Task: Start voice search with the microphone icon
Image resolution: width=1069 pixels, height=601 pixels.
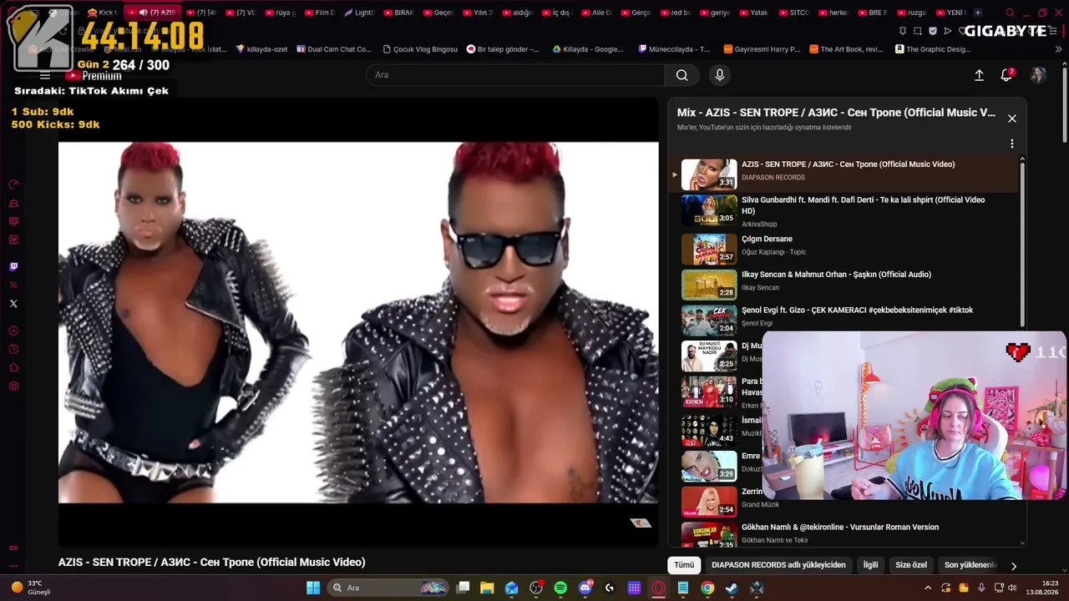Action: (x=720, y=75)
